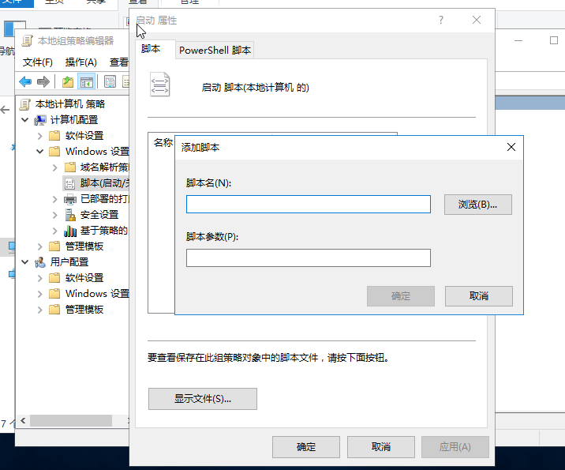
Task: Expand 管理模板 under 用户配置
Action: click(x=39, y=310)
